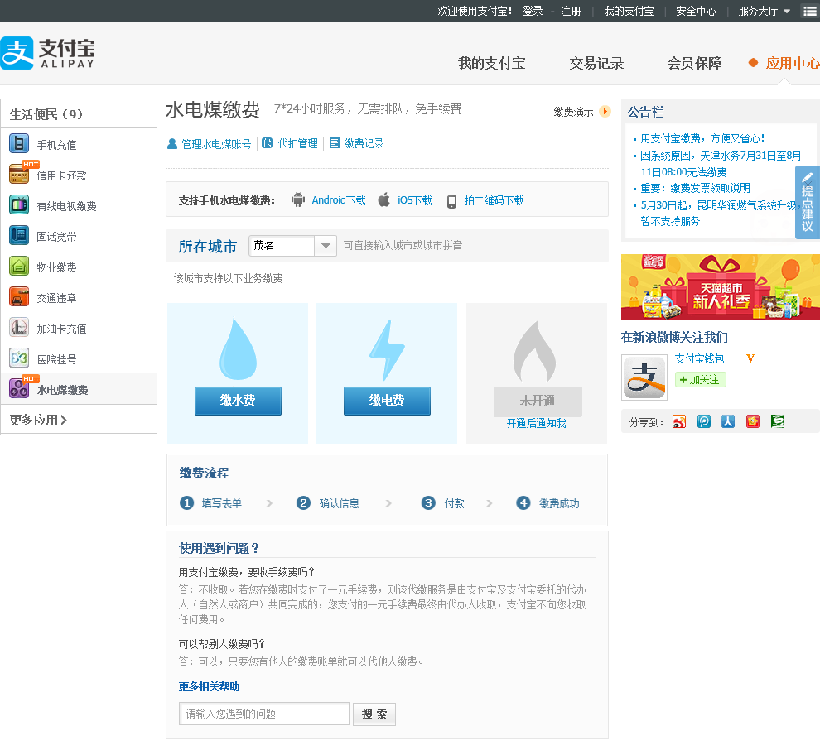This screenshot has height=745, width=820.
Task: Share to Sina Weibo icon
Action: (679, 421)
